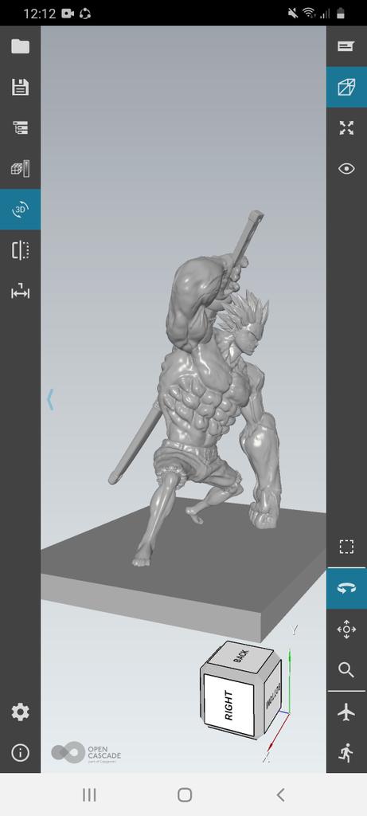Select the BACK face of view cube

coord(241,657)
